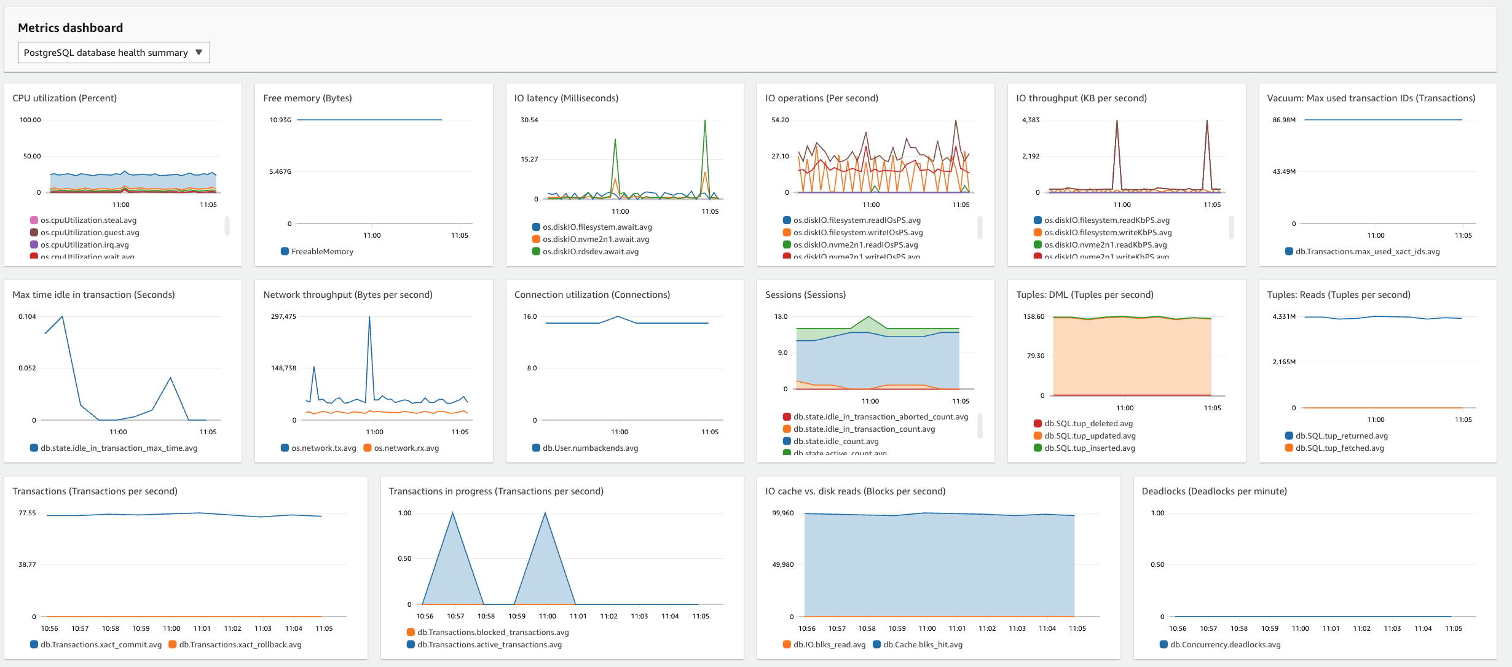Image resolution: width=1512 pixels, height=667 pixels.
Task: Click the brown os.cpuUtilization.guest.avg legend marker
Action: pos(33,232)
